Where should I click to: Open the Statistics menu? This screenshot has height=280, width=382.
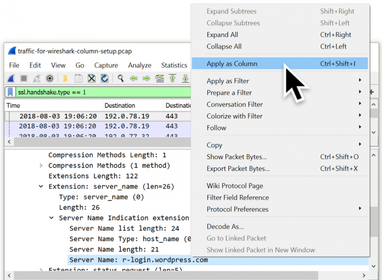click(174, 65)
